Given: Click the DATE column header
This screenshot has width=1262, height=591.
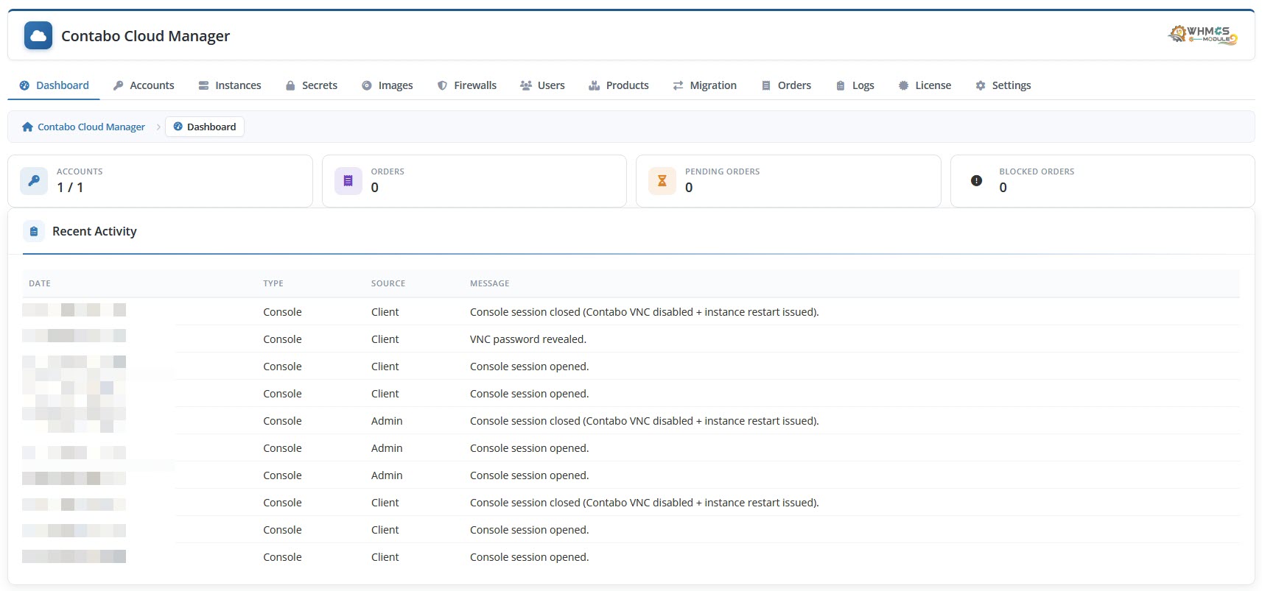Looking at the screenshot, I should (x=40, y=283).
